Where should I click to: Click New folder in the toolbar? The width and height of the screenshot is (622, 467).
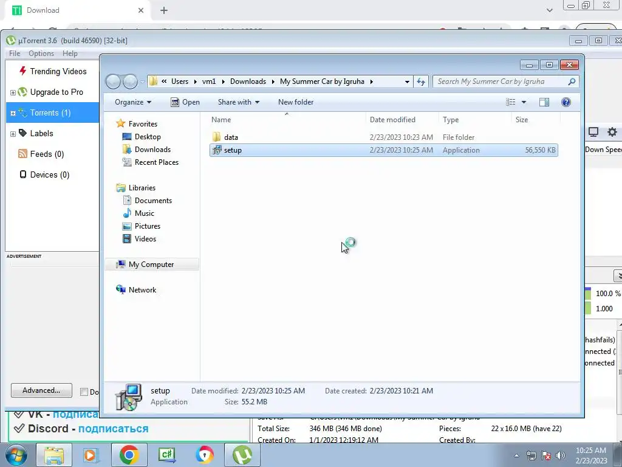[296, 102]
